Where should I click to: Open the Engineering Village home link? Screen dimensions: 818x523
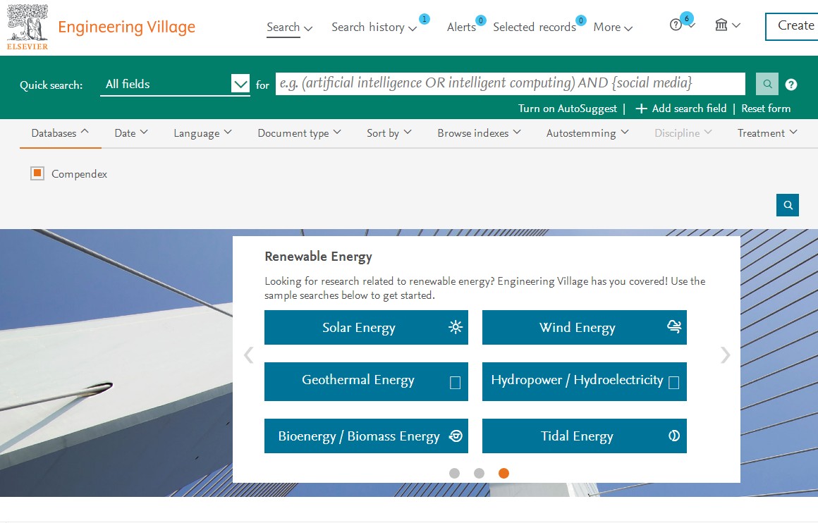click(127, 27)
